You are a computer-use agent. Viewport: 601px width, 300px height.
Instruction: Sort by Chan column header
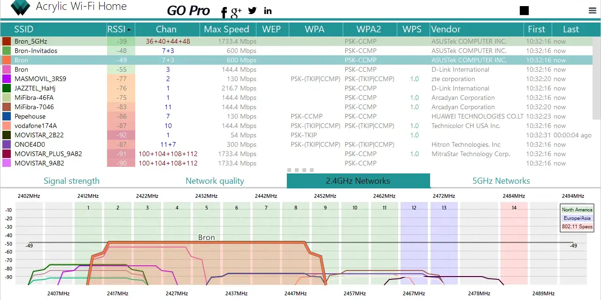pyautogui.click(x=168, y=29)
